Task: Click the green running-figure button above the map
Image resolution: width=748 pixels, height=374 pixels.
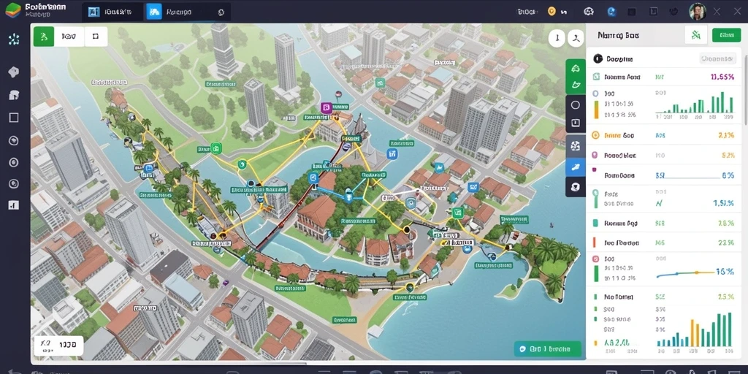Action: pyautogui.click(x=43, y=36)
